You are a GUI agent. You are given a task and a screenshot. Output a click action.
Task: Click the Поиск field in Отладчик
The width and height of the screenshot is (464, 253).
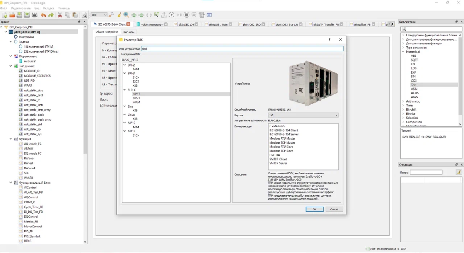click(x=426, y=173)
